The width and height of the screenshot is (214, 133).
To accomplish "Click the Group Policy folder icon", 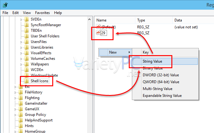I will (x=21, y=115).
